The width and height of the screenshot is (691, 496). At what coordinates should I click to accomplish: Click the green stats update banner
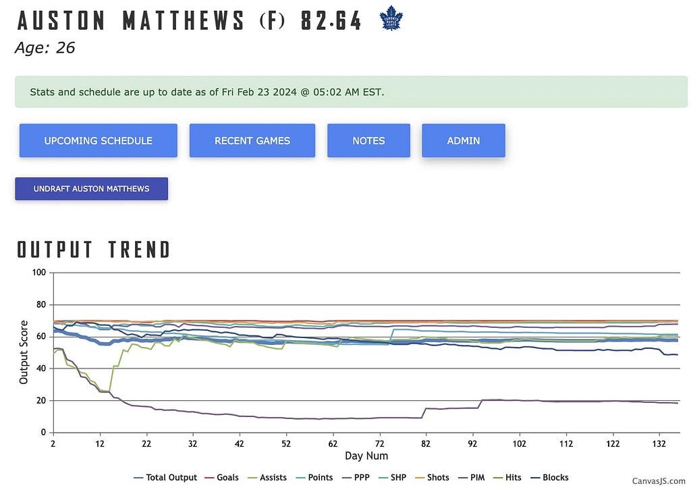click(x=351, y=92)
